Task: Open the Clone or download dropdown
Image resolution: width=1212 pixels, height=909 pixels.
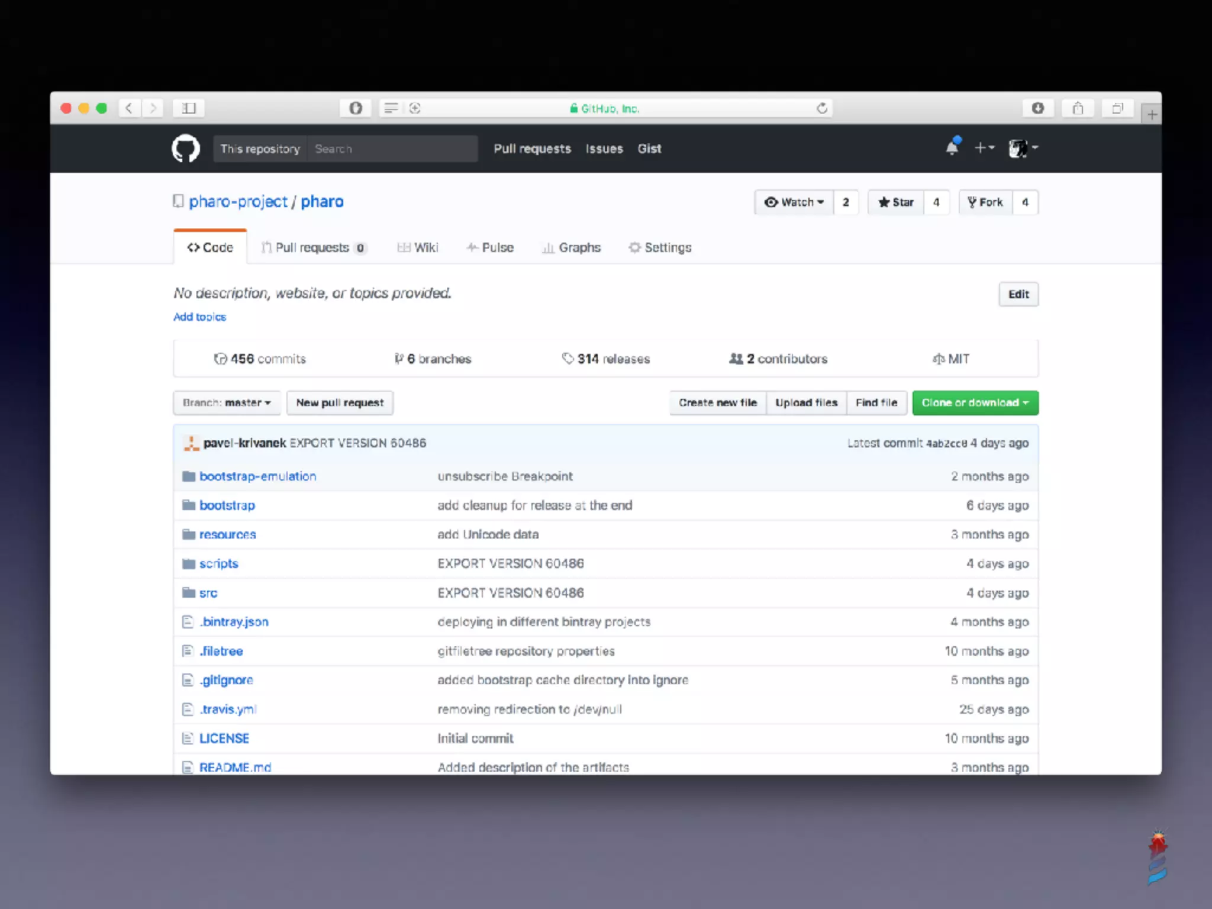Action: 975,403
